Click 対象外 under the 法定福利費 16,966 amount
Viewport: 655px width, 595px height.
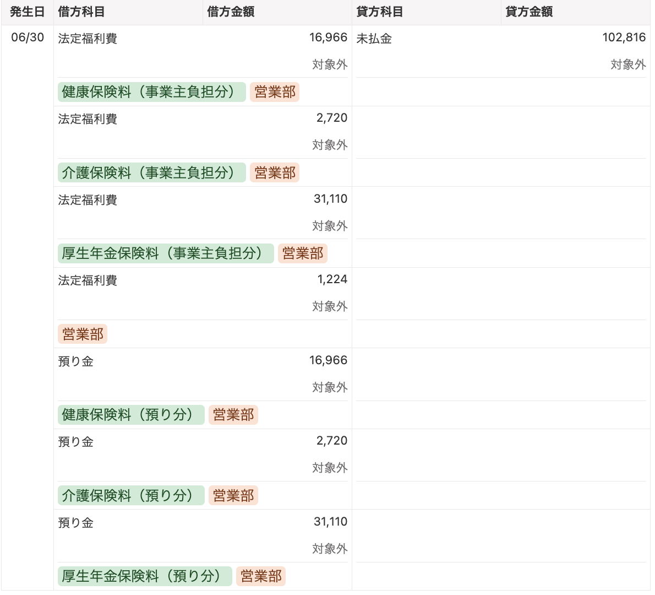[x=330, y=64]
